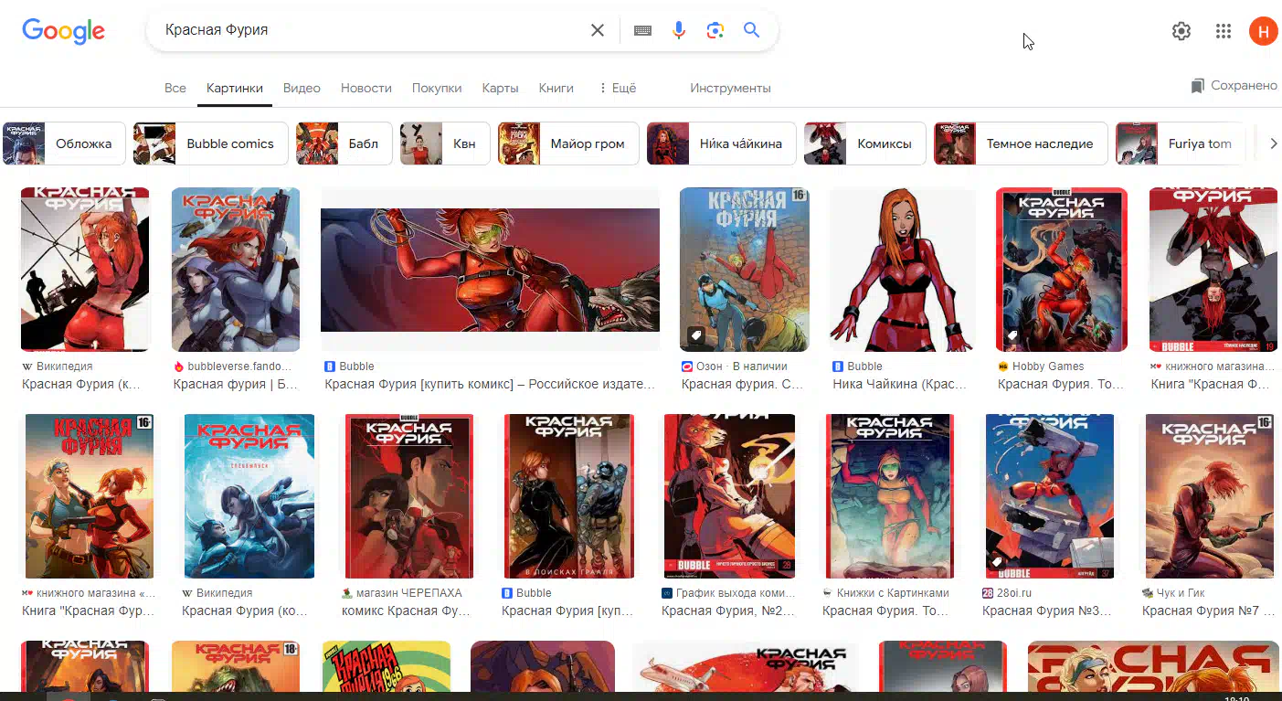Open the Hobby Games cover image
Image resolution: width=1282 pixels, height=701 pixels.
pyautogui.click(x=1062, y=270)
